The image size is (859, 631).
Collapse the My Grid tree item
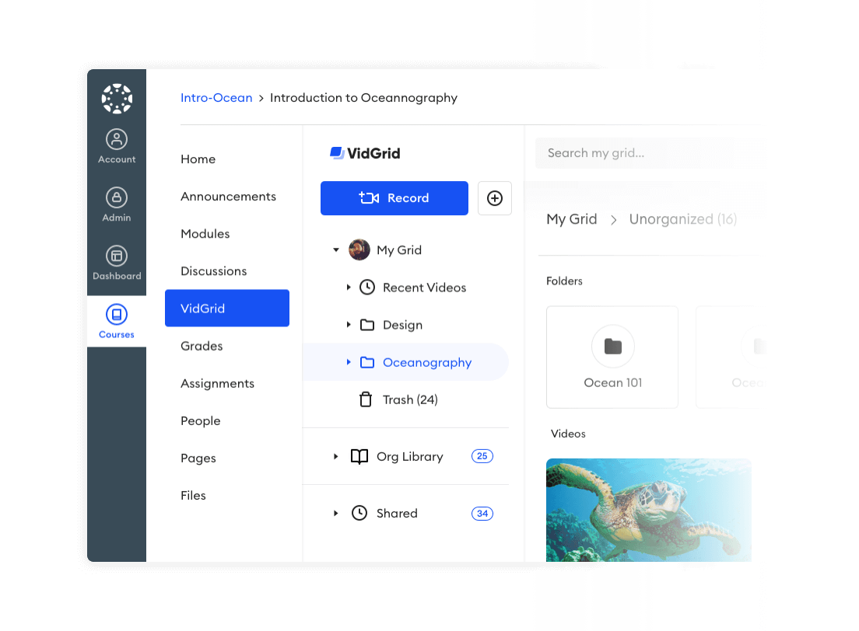click(335, 249)
